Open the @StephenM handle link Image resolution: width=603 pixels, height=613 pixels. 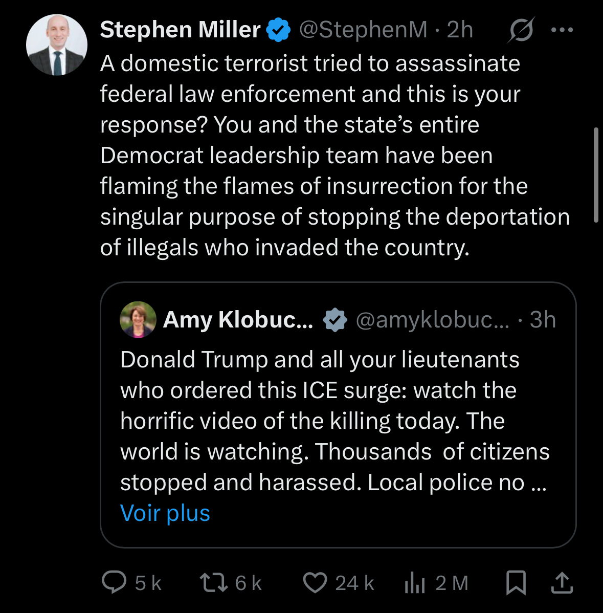(x=363, y=30)
